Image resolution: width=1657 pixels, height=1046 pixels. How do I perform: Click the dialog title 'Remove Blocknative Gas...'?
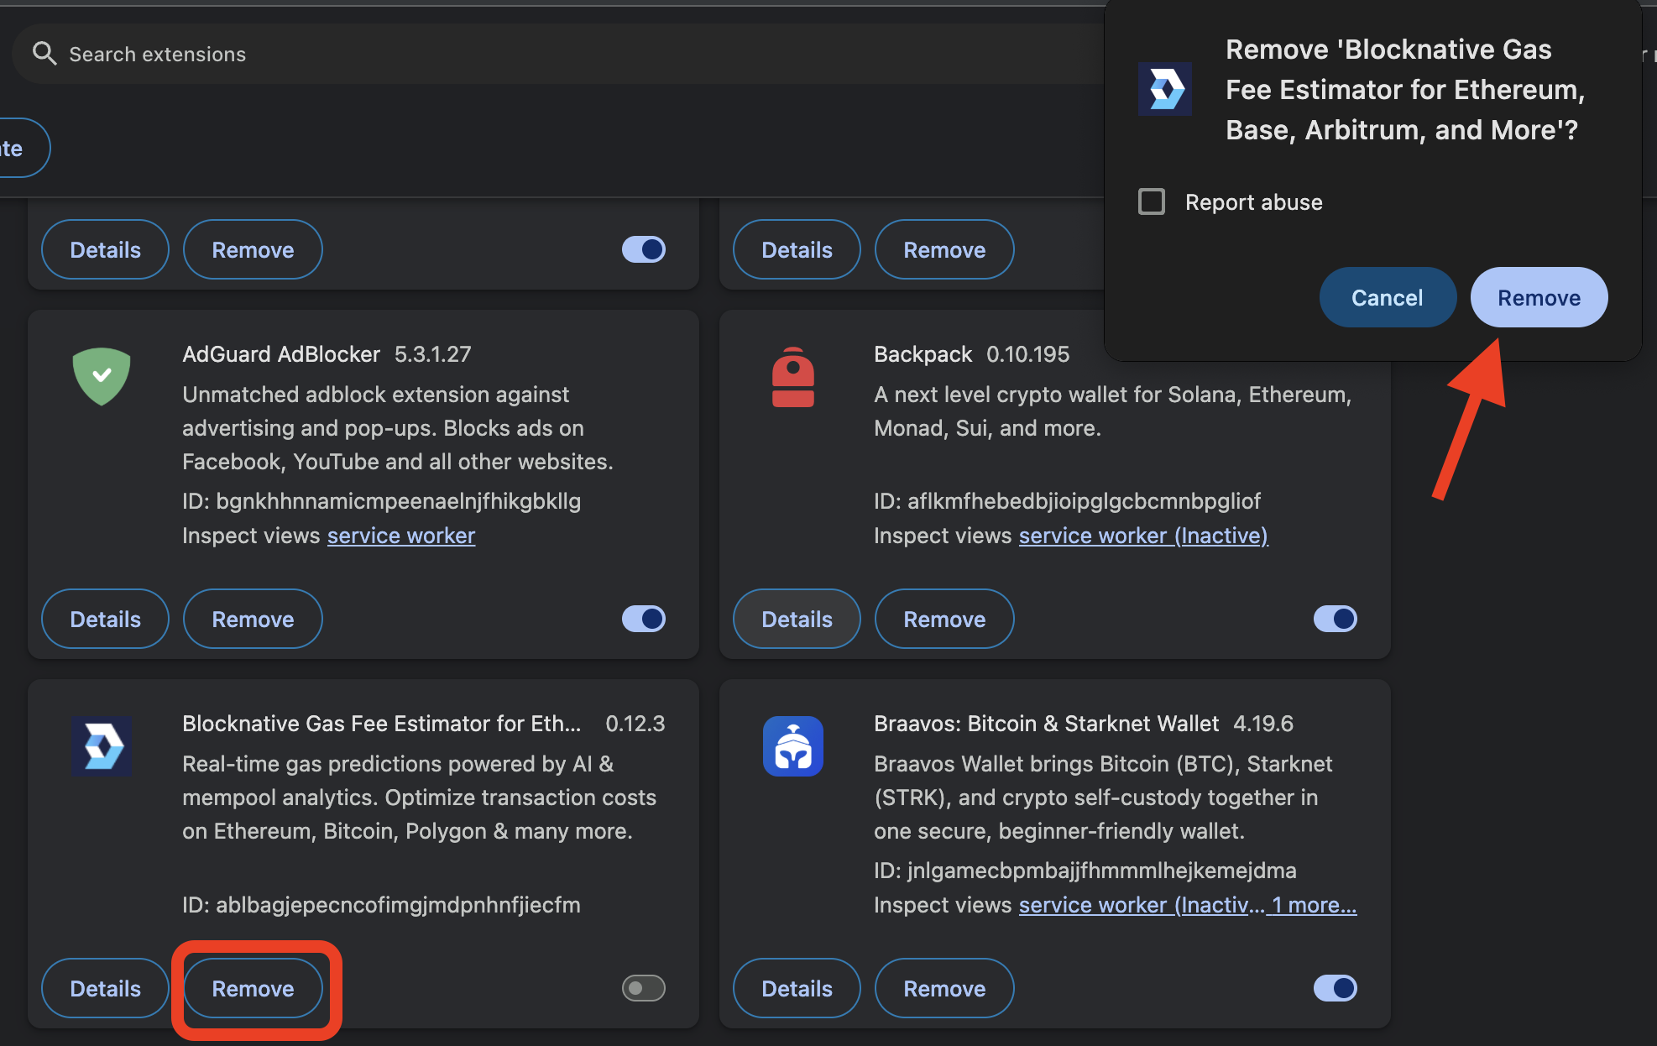point(1405,90)
